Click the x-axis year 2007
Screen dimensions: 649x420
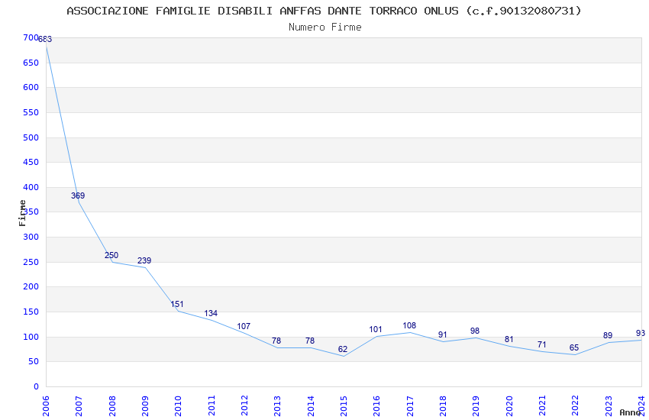(79, 406)
